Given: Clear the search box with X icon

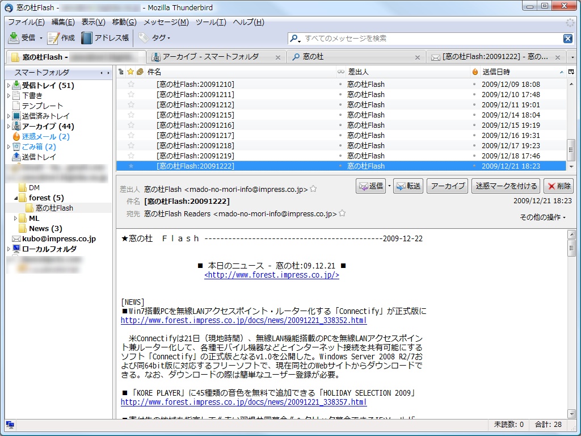Looking at the screenshot, I should 567,39.
